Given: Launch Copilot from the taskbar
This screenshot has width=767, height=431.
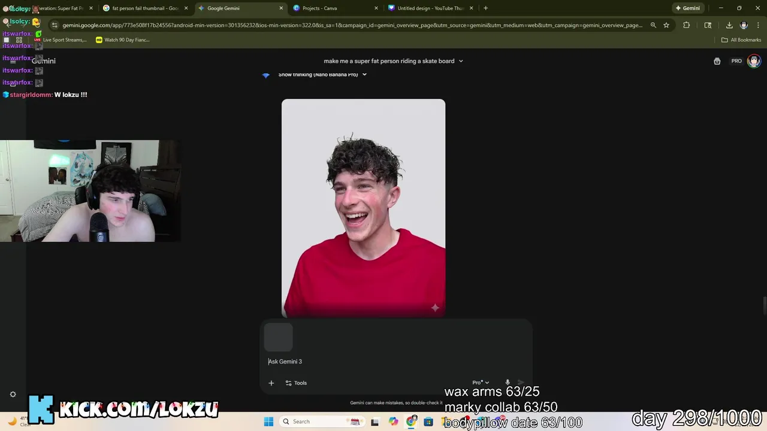Looking at the screenshot, I should click(x=393, y=421).
